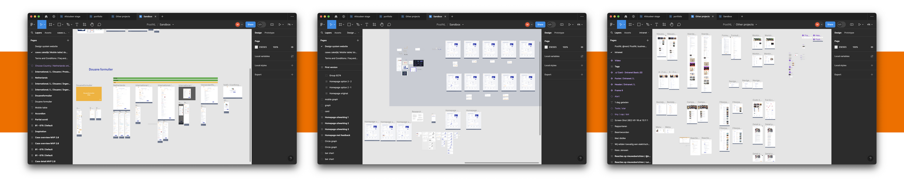Add new page in left window
Image resolution: width=904 pixels, height=184 pixels.
point(68,40)
